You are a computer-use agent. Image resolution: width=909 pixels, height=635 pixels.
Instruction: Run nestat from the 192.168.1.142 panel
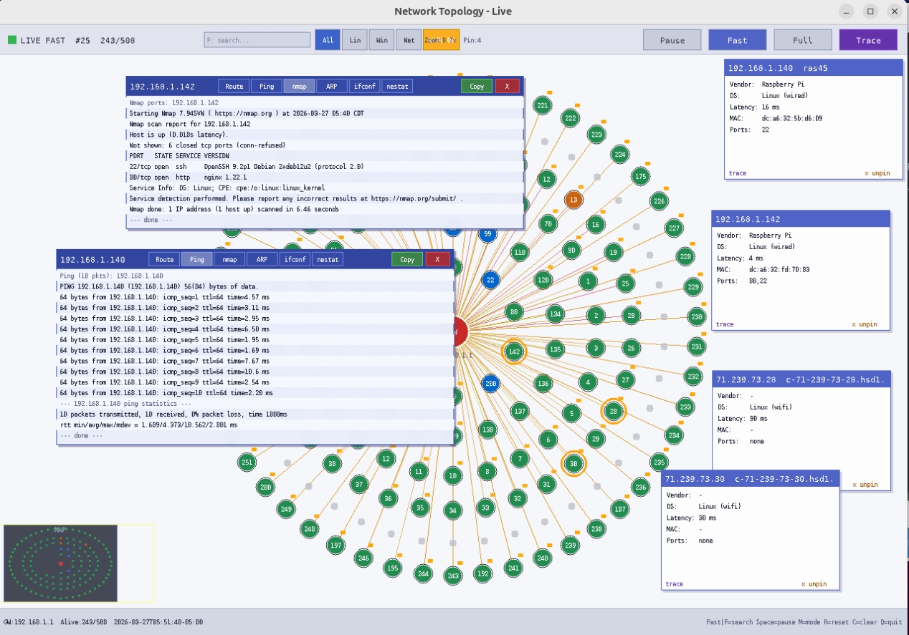(x=397, y=85)
